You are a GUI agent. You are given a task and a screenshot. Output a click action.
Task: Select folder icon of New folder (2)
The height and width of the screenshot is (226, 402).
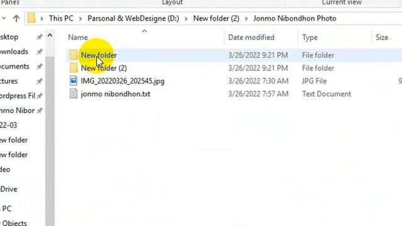pos(73,68)
